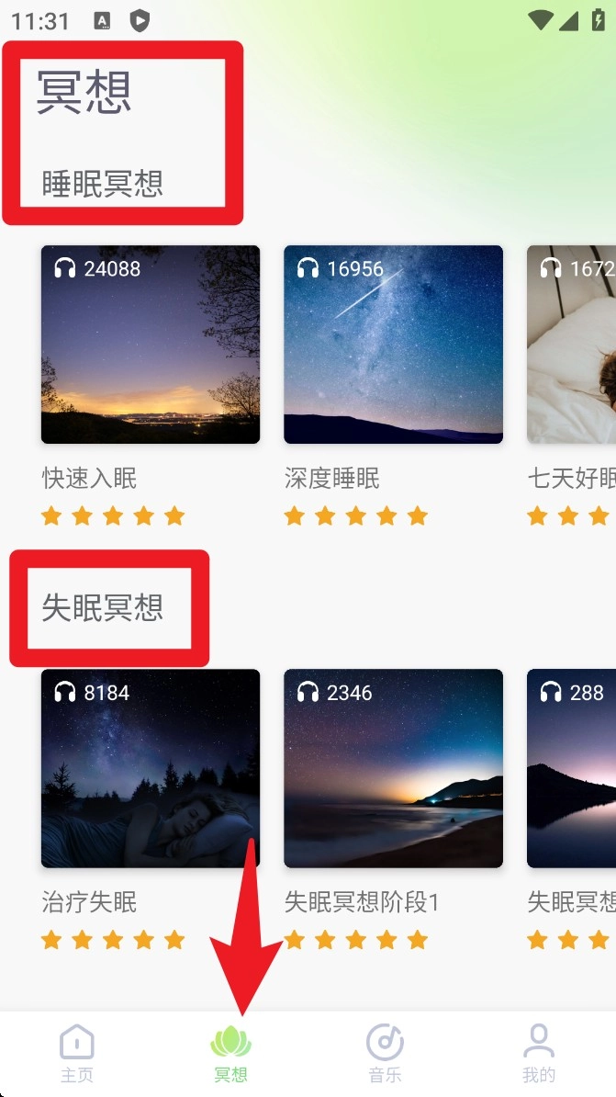Open the 治疗失眠 sleeping woman thumbnail
This screenshot has height=1097, width=616.
[x=151, y=768]
